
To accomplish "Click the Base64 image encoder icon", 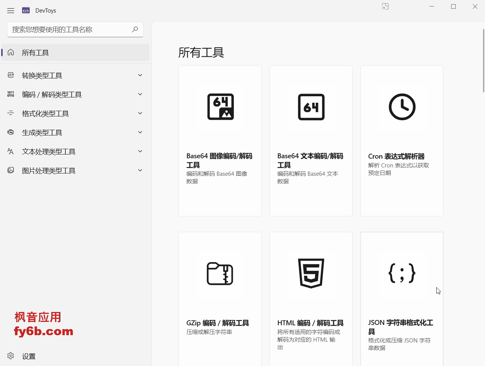I will 220,107.
